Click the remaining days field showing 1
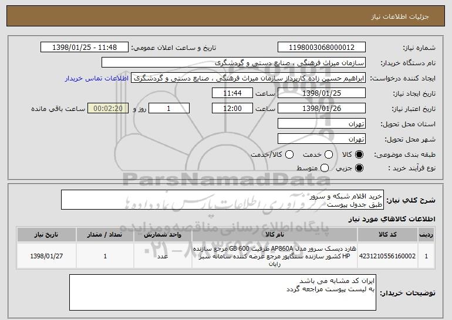452x320 pixels. click(x=169, y=109)
